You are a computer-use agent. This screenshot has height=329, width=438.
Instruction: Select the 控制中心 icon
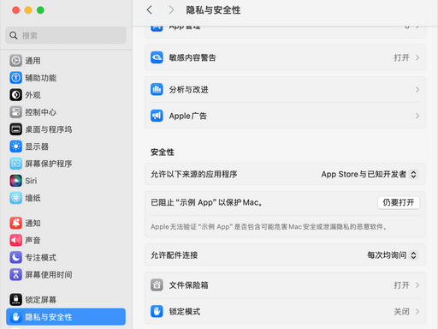coord(15,112)
